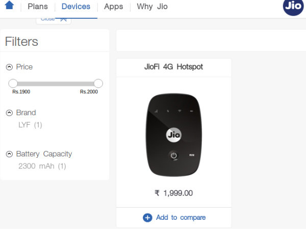This screenshot has height=229, width=306.
Task: Click the partially visible Close button
Action: (54, 19)
